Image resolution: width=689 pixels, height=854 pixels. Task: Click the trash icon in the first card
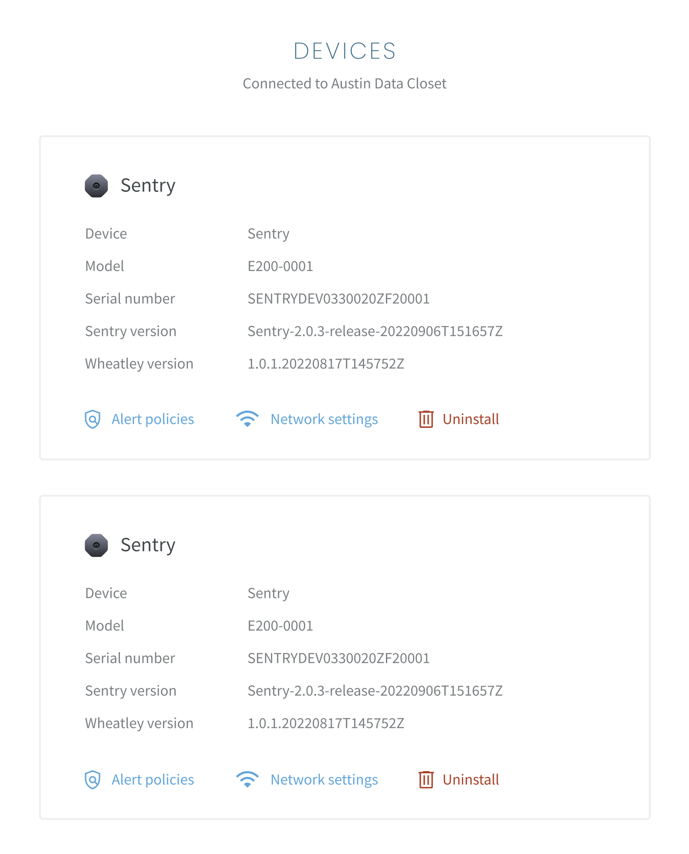[426, 419]
